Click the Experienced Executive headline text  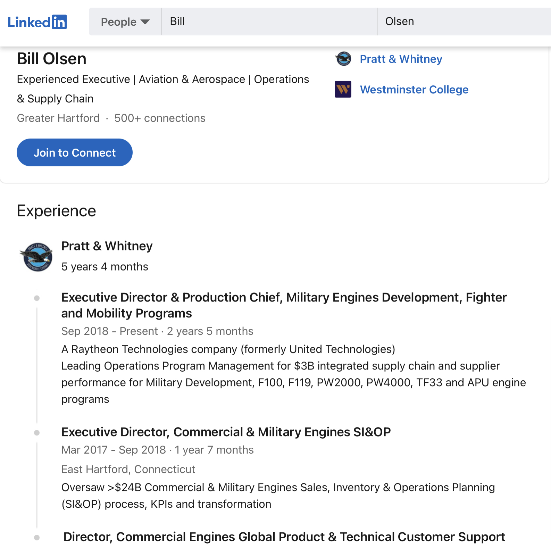point(163,89)
